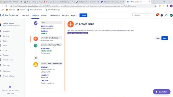Open the Apps dropdown in Jira nav
Screen dimensions: 173x97
click(74, 16)
